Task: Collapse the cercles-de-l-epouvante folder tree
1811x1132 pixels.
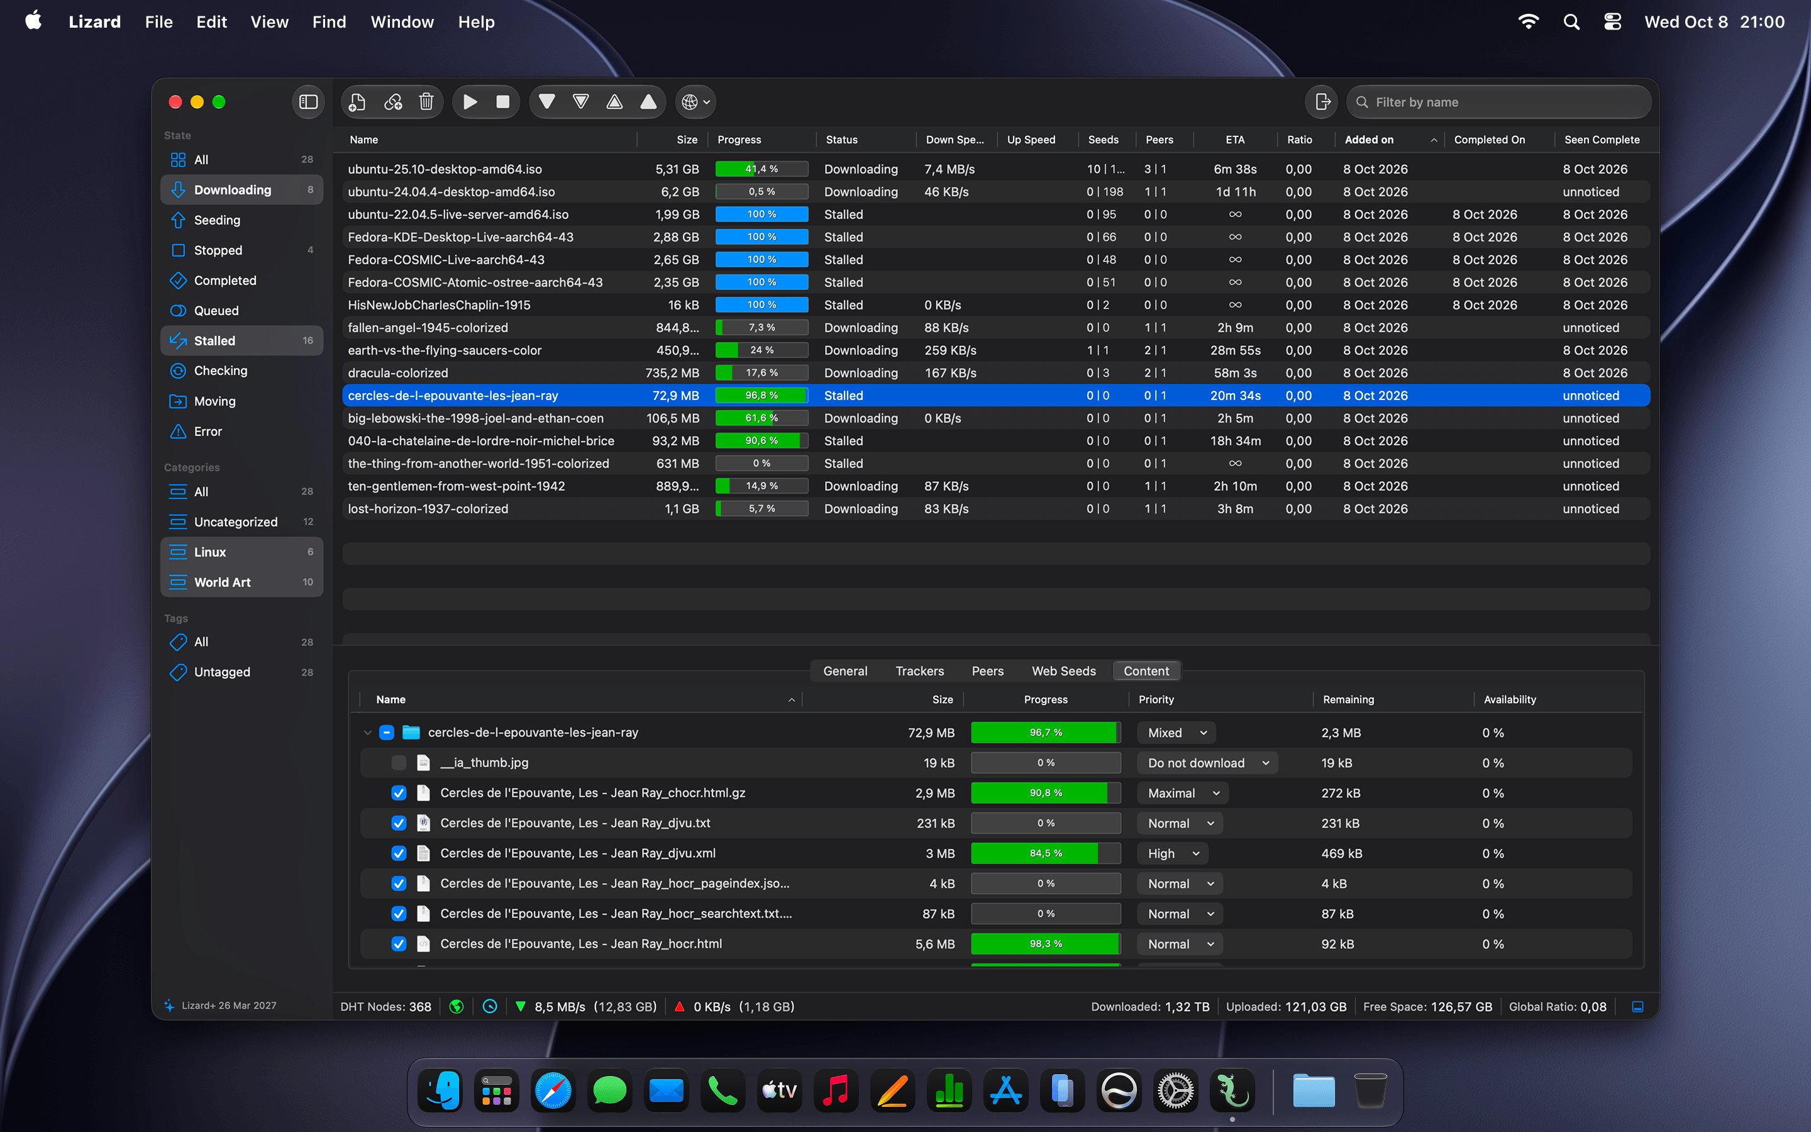Action: pyautogui.click(x=367, y=732)
